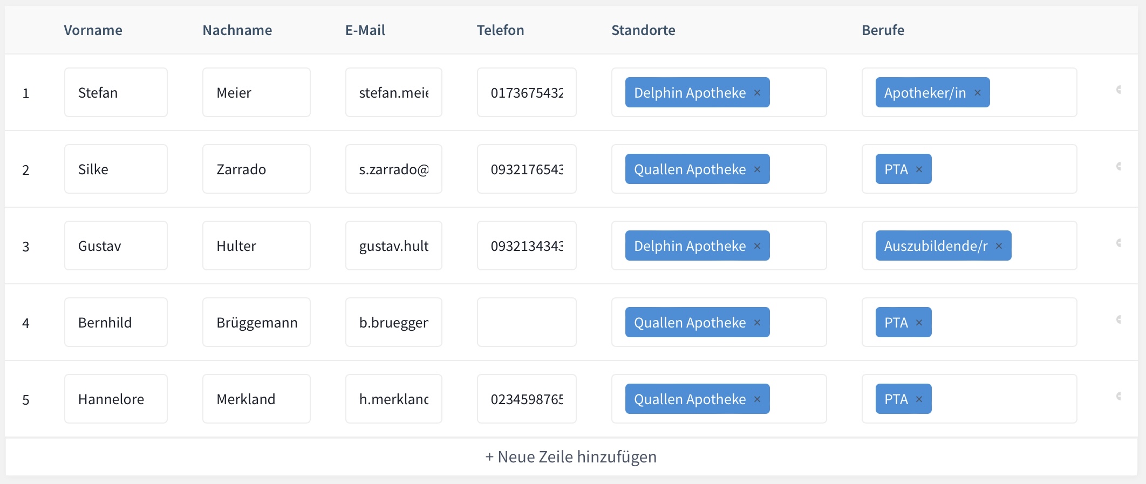The width and height of the screenshot is (1146, 484).
Task: Delete the PTA tag in Bernhild's row
Action: pos(919,323)
